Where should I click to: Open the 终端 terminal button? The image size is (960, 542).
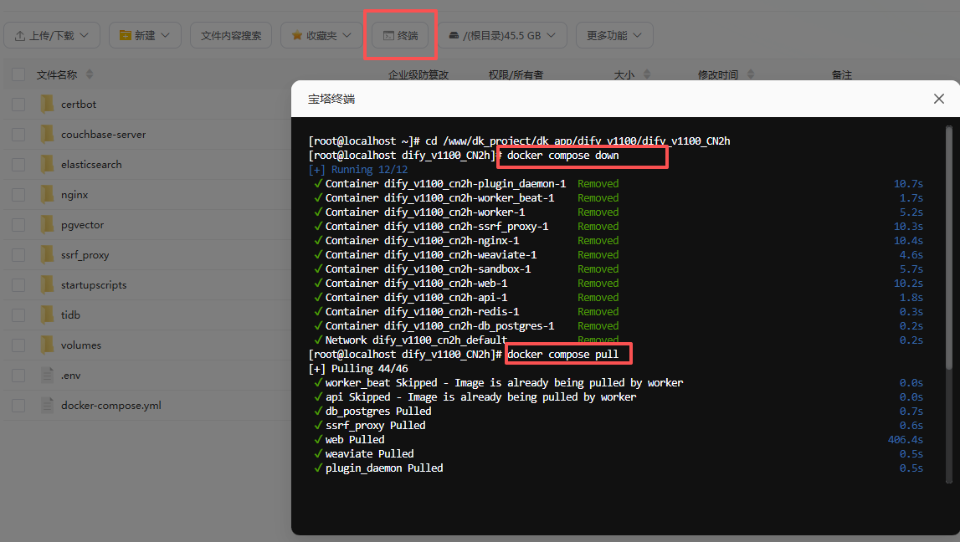(x=400, y=35)
